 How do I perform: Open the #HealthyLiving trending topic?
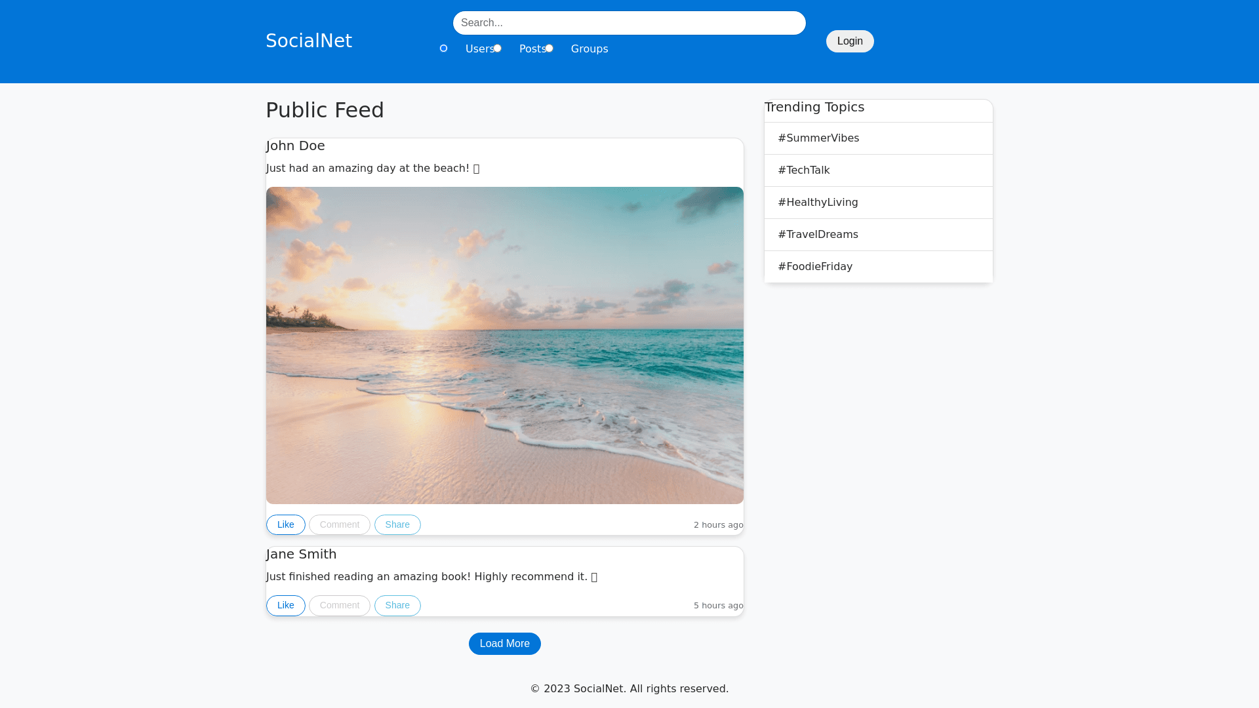(818, 203)
